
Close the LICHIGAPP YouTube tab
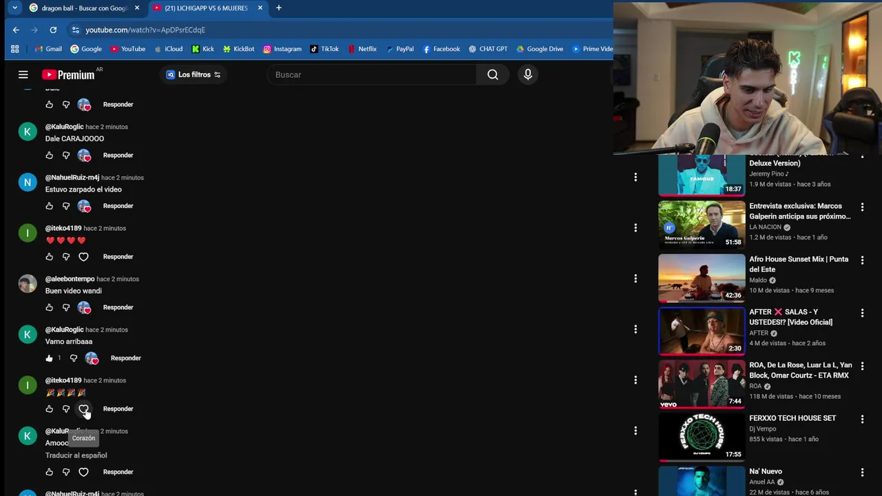pos(260,8)
